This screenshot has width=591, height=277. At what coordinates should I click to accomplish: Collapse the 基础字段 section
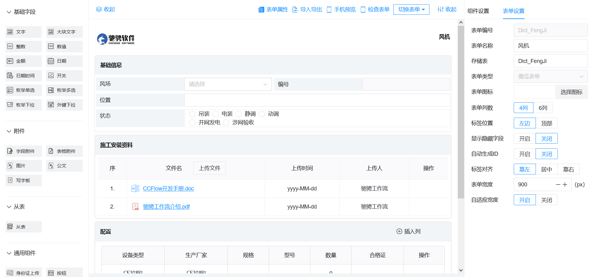pos(9,12)
